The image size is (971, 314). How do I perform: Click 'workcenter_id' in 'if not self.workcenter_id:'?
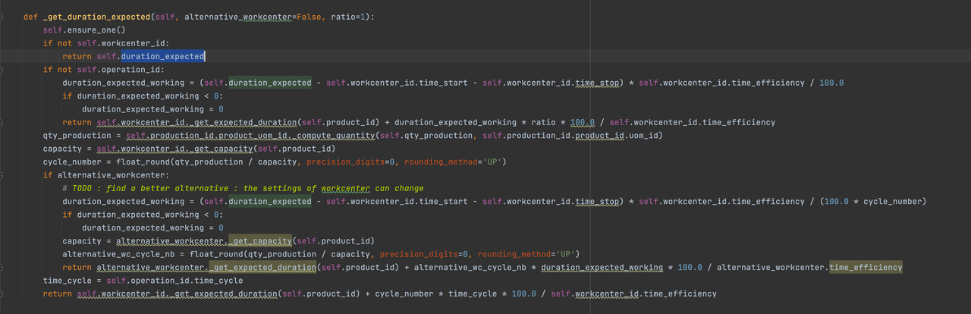point(132,43)
